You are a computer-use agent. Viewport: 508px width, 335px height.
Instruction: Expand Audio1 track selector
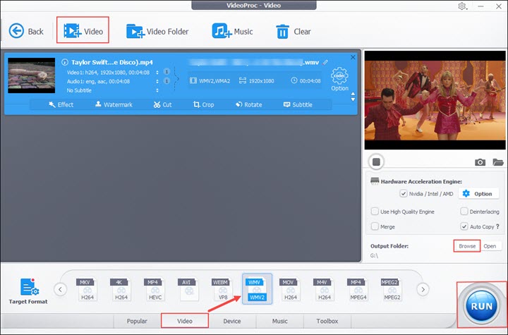pos(157,81)
